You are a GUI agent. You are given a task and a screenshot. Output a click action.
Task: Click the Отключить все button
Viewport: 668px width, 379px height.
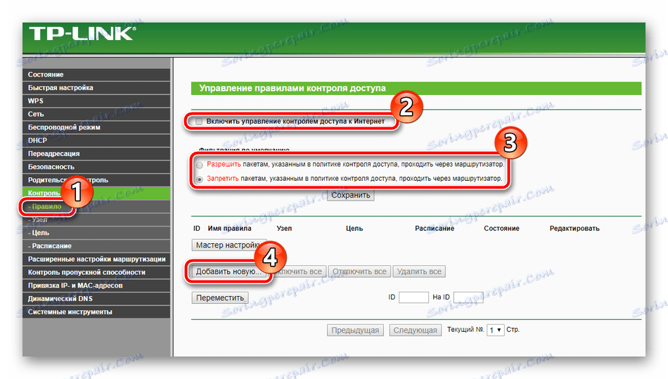tap(359, 271)
